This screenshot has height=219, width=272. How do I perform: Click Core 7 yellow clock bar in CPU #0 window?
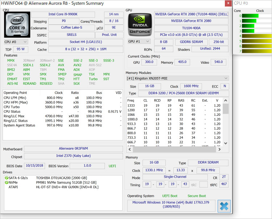pos(257,51)
